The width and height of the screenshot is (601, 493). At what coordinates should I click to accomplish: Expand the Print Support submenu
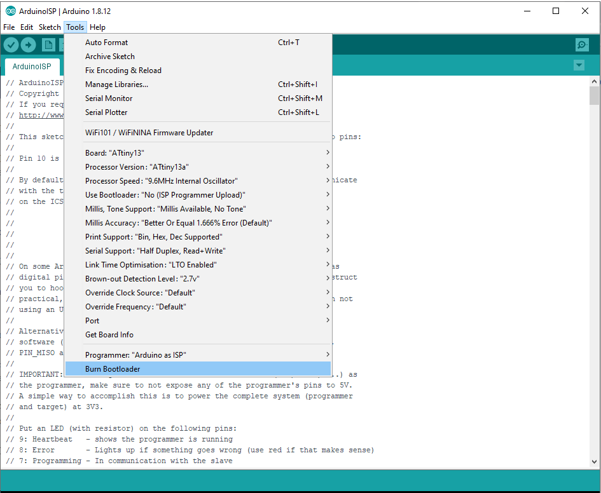pos(198,236)
